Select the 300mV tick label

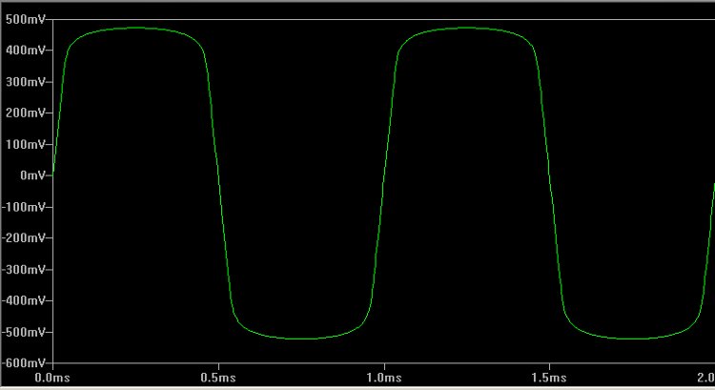pyautogui.click(x=24, y=82)
